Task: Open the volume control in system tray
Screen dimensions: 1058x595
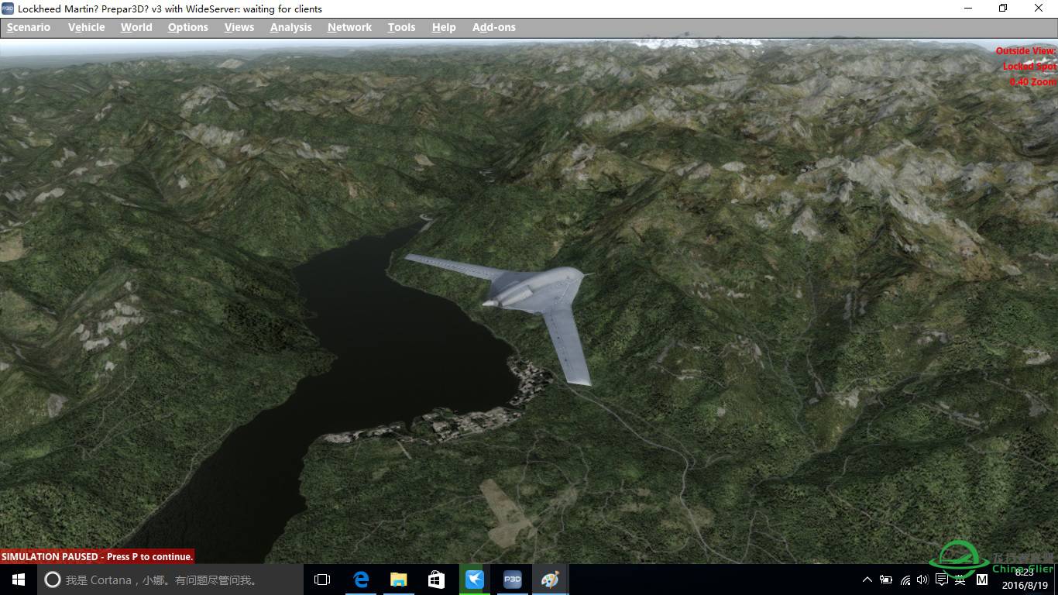Action: click(922, 580)
